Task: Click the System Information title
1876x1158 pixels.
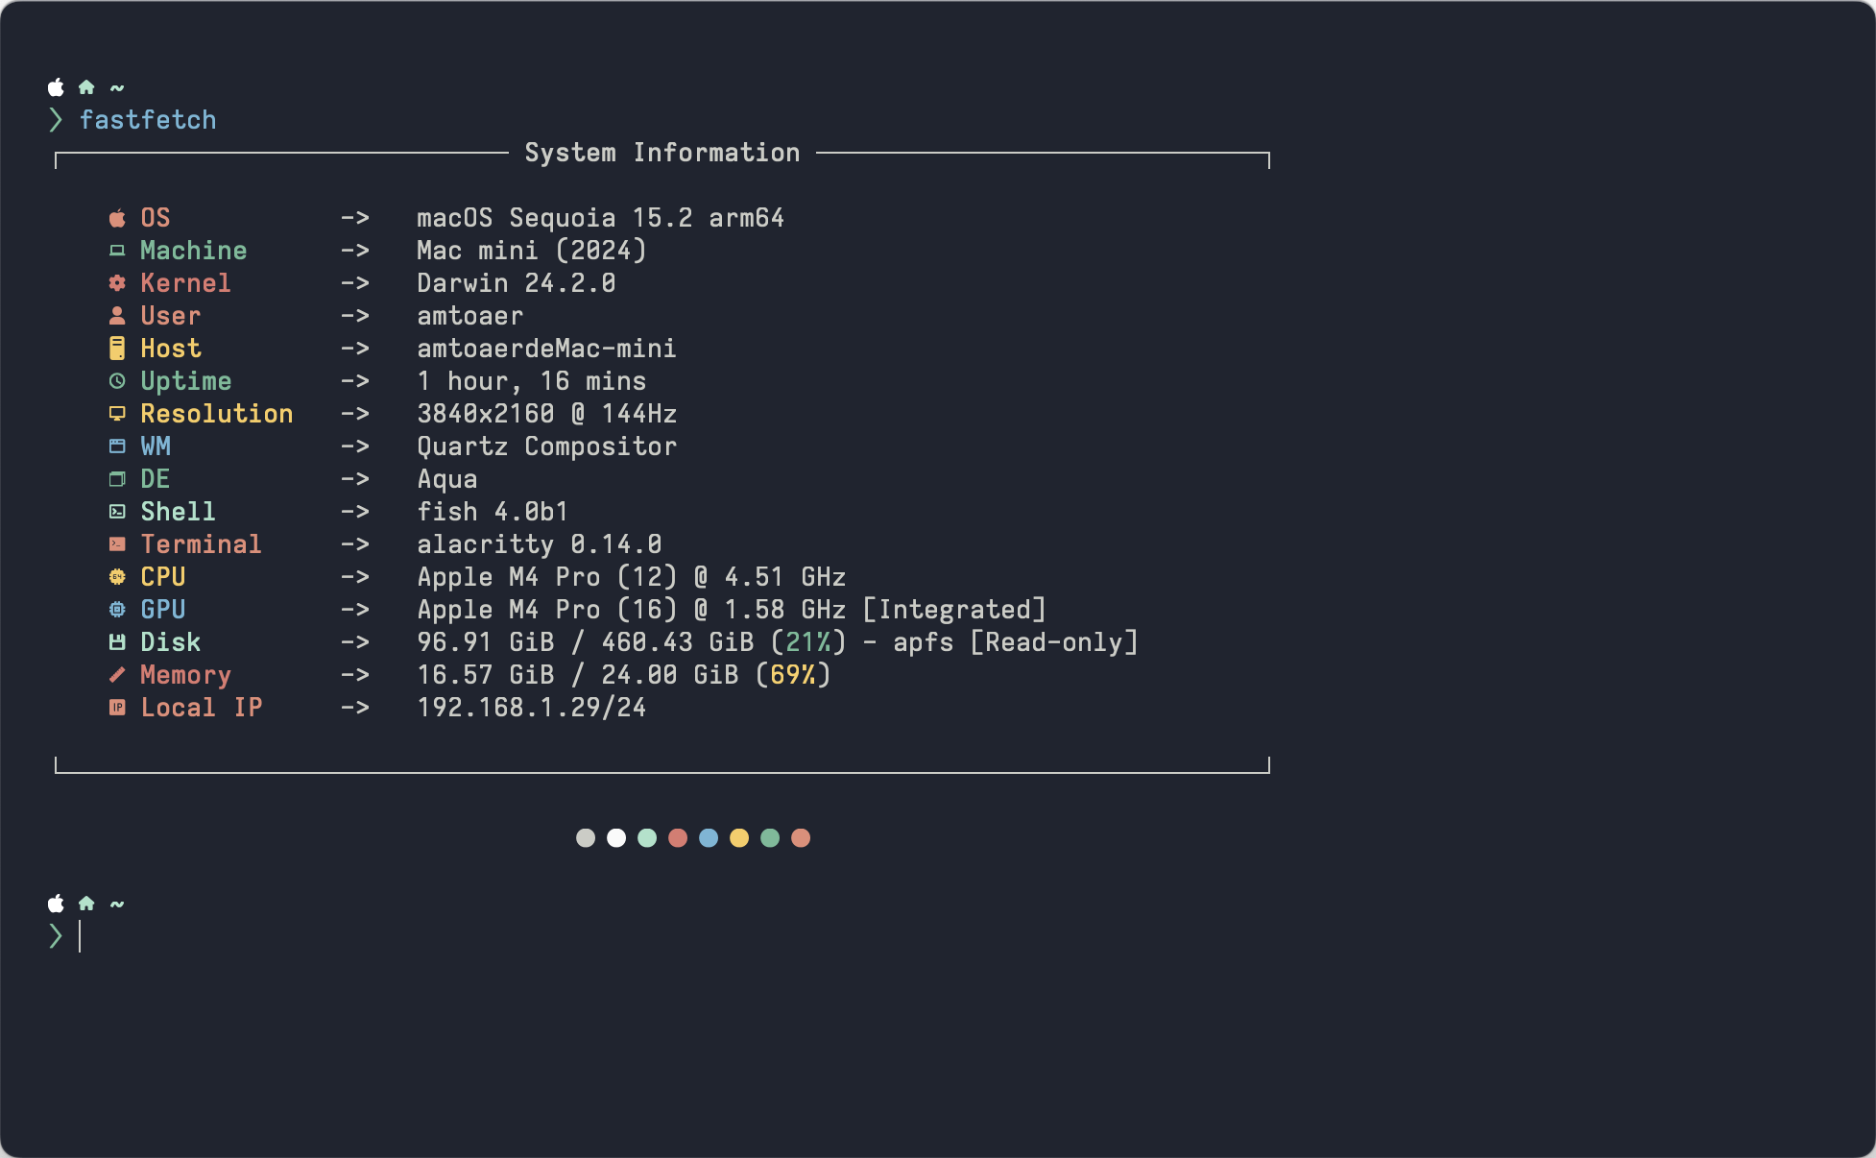Action: coord(662,153)
